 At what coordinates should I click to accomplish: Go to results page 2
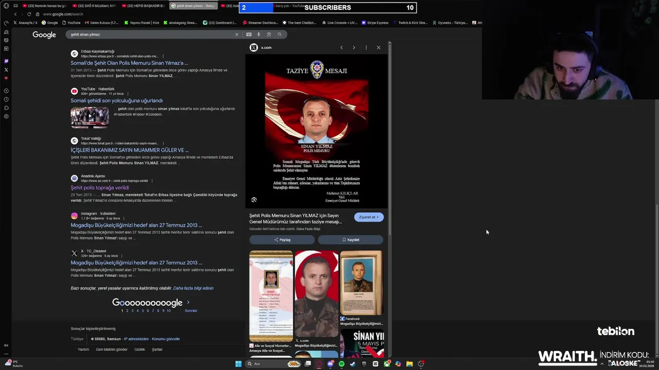127,310
